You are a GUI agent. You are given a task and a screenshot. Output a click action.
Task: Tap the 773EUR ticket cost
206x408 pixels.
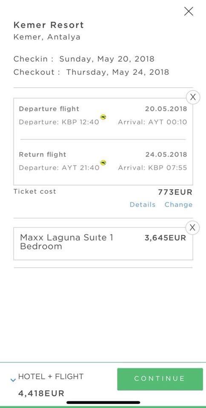(175, 192)
